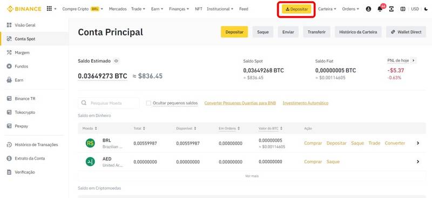Open the notifications bell icon

point(380,9)
